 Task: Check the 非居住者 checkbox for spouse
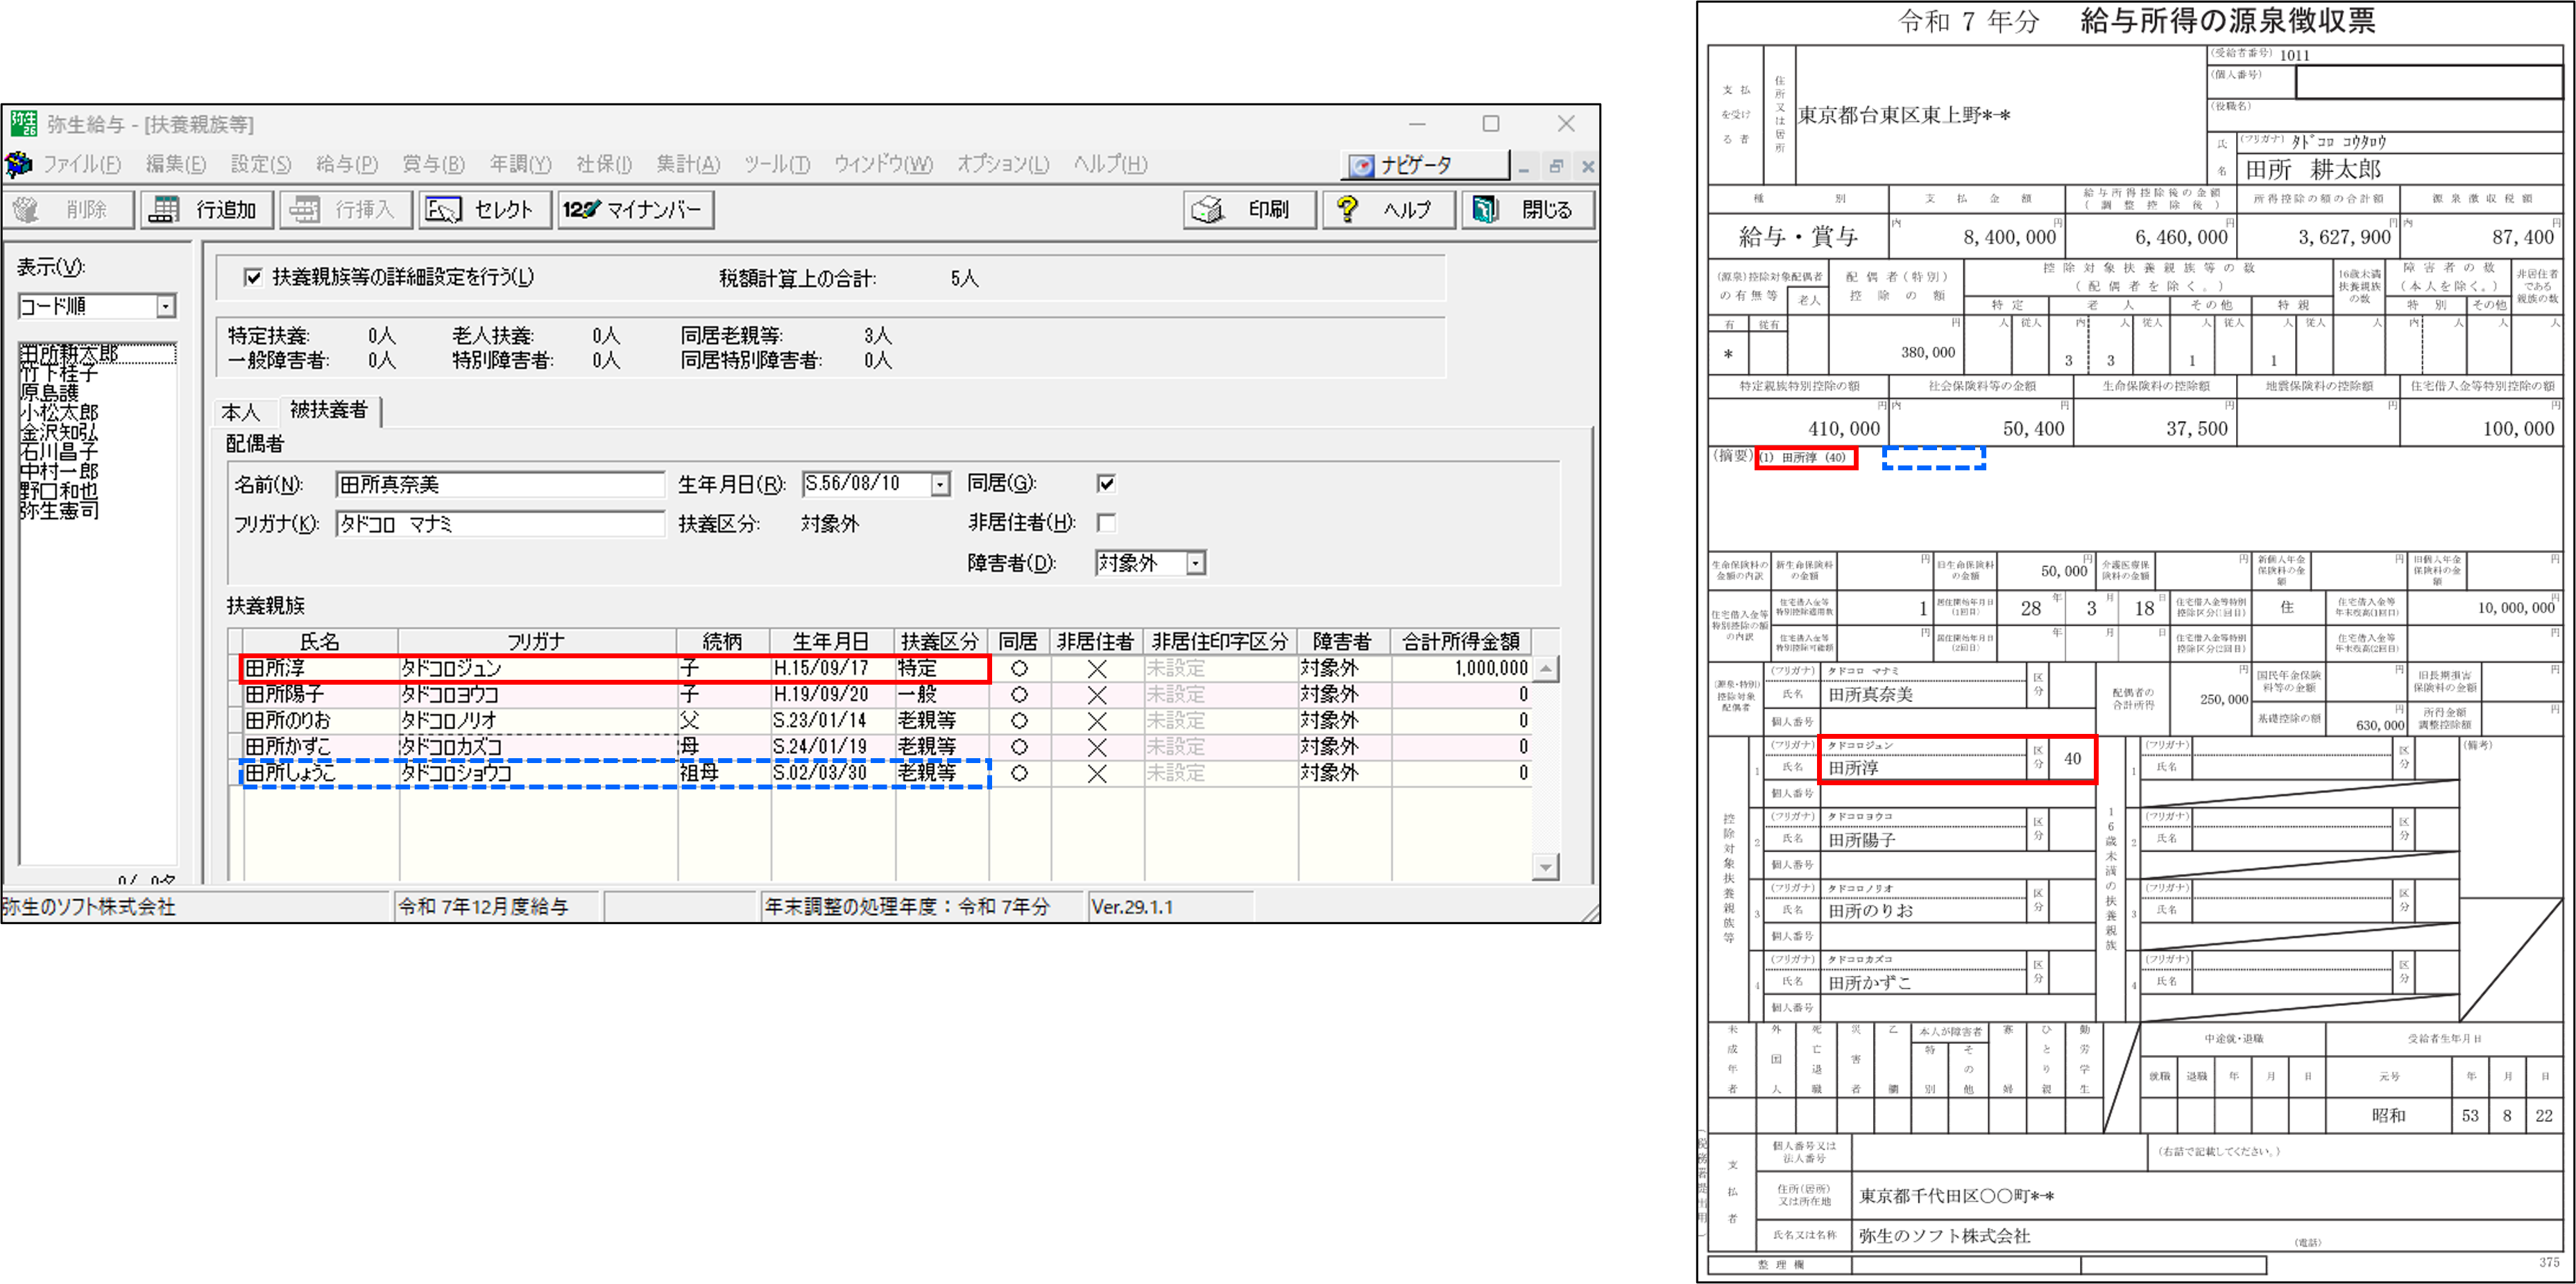click(1106, 523)
